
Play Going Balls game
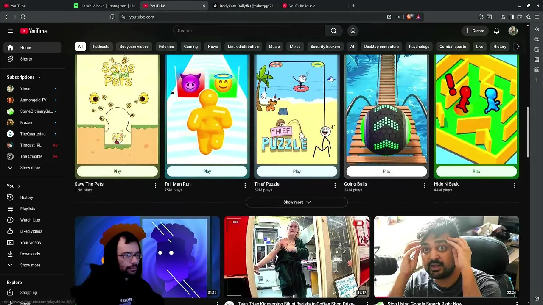click(386, 172)
